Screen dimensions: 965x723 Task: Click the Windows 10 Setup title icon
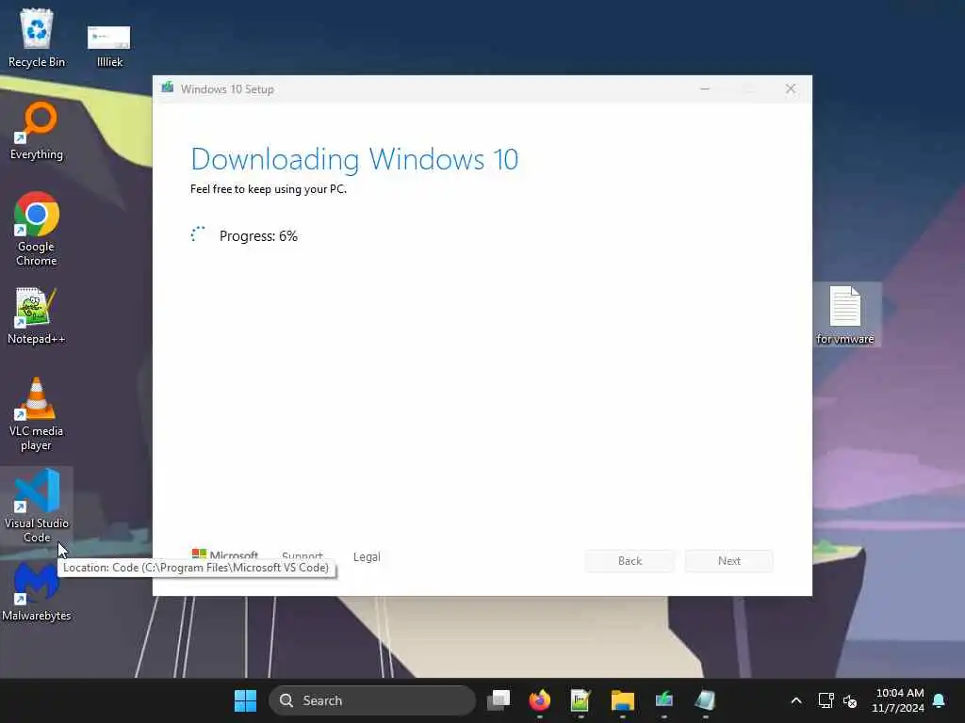click(167, 88)
